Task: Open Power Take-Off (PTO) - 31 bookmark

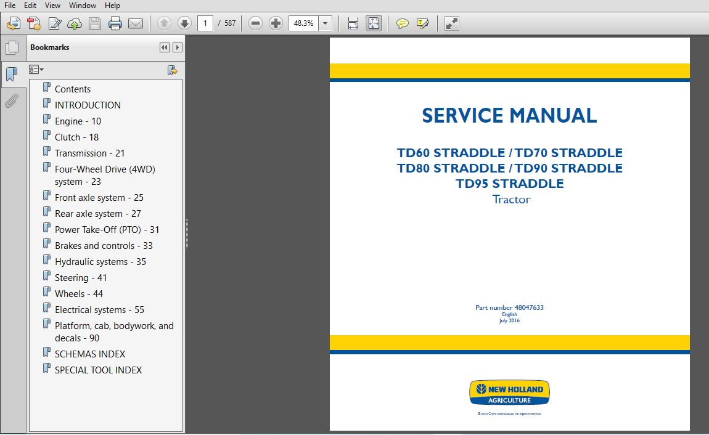Action: (107, 229)
